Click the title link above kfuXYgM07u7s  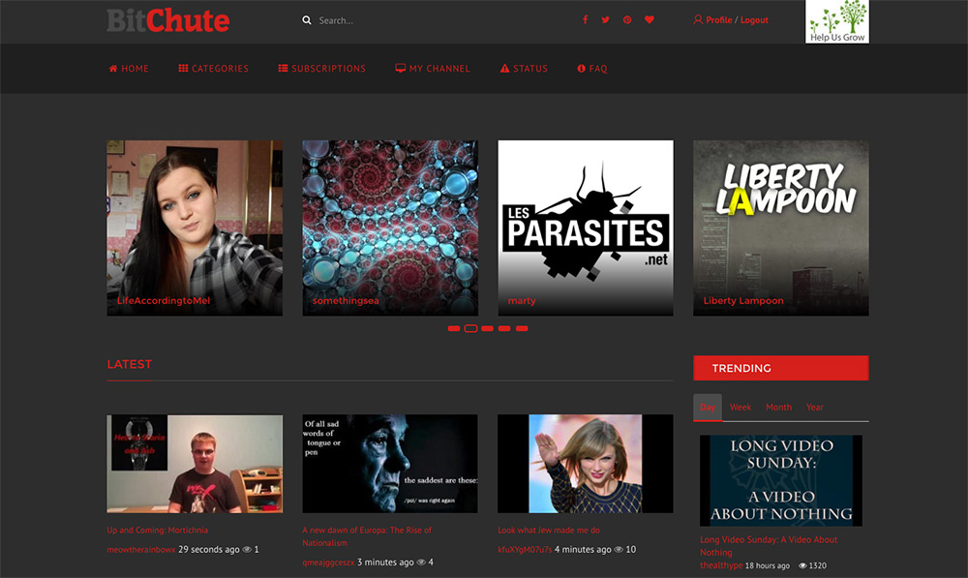coord(549,530)
